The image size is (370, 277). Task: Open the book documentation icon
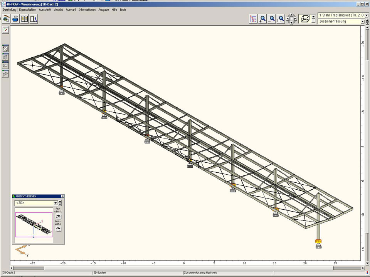(25, 18)
